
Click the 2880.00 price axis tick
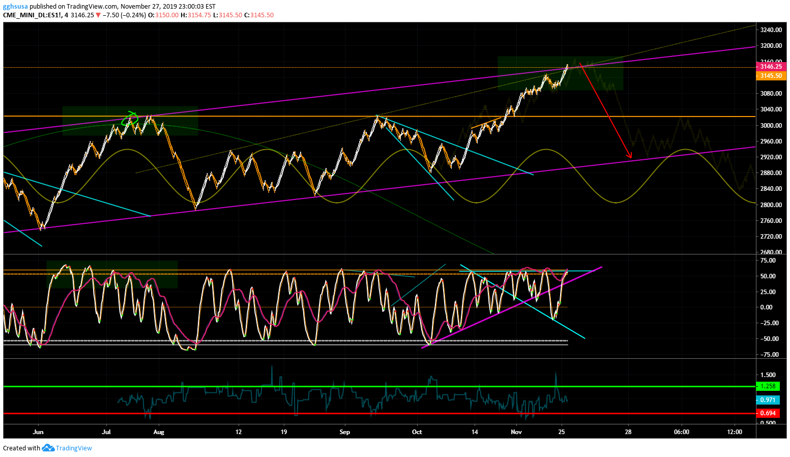[x=771, y=173]
